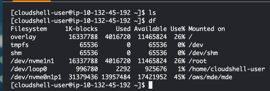This screenshot has height=91, width=270.
Task: Click the 'Use%' column header
Action: click(x=178, y=29)
